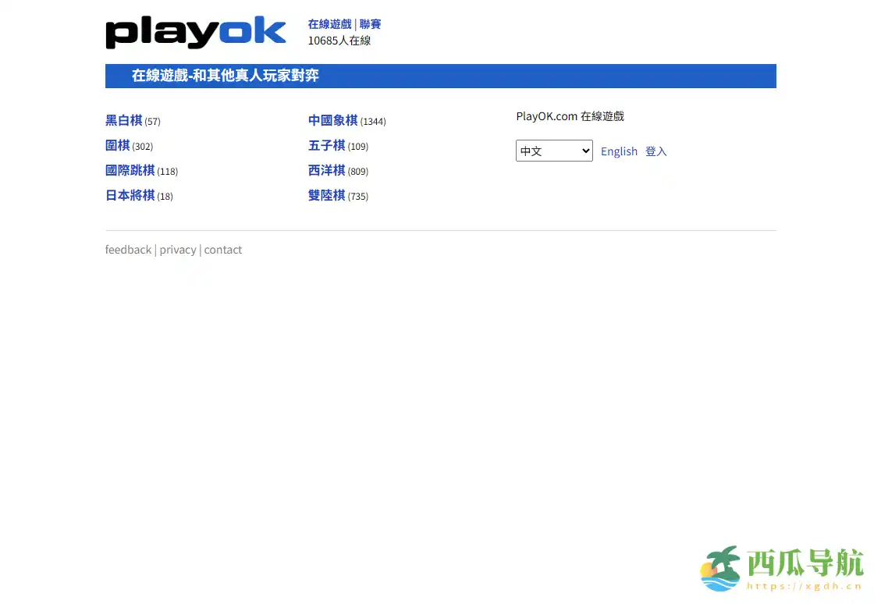Open the 國際跳棋 game page

coord(130,171)
